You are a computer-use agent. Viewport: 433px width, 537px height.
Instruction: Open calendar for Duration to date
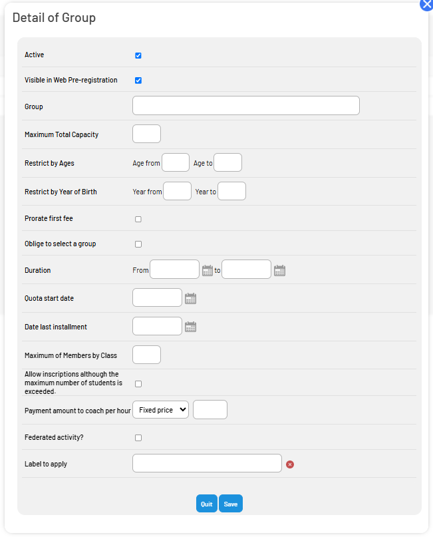pyautogui.click(x=279, y=271)
